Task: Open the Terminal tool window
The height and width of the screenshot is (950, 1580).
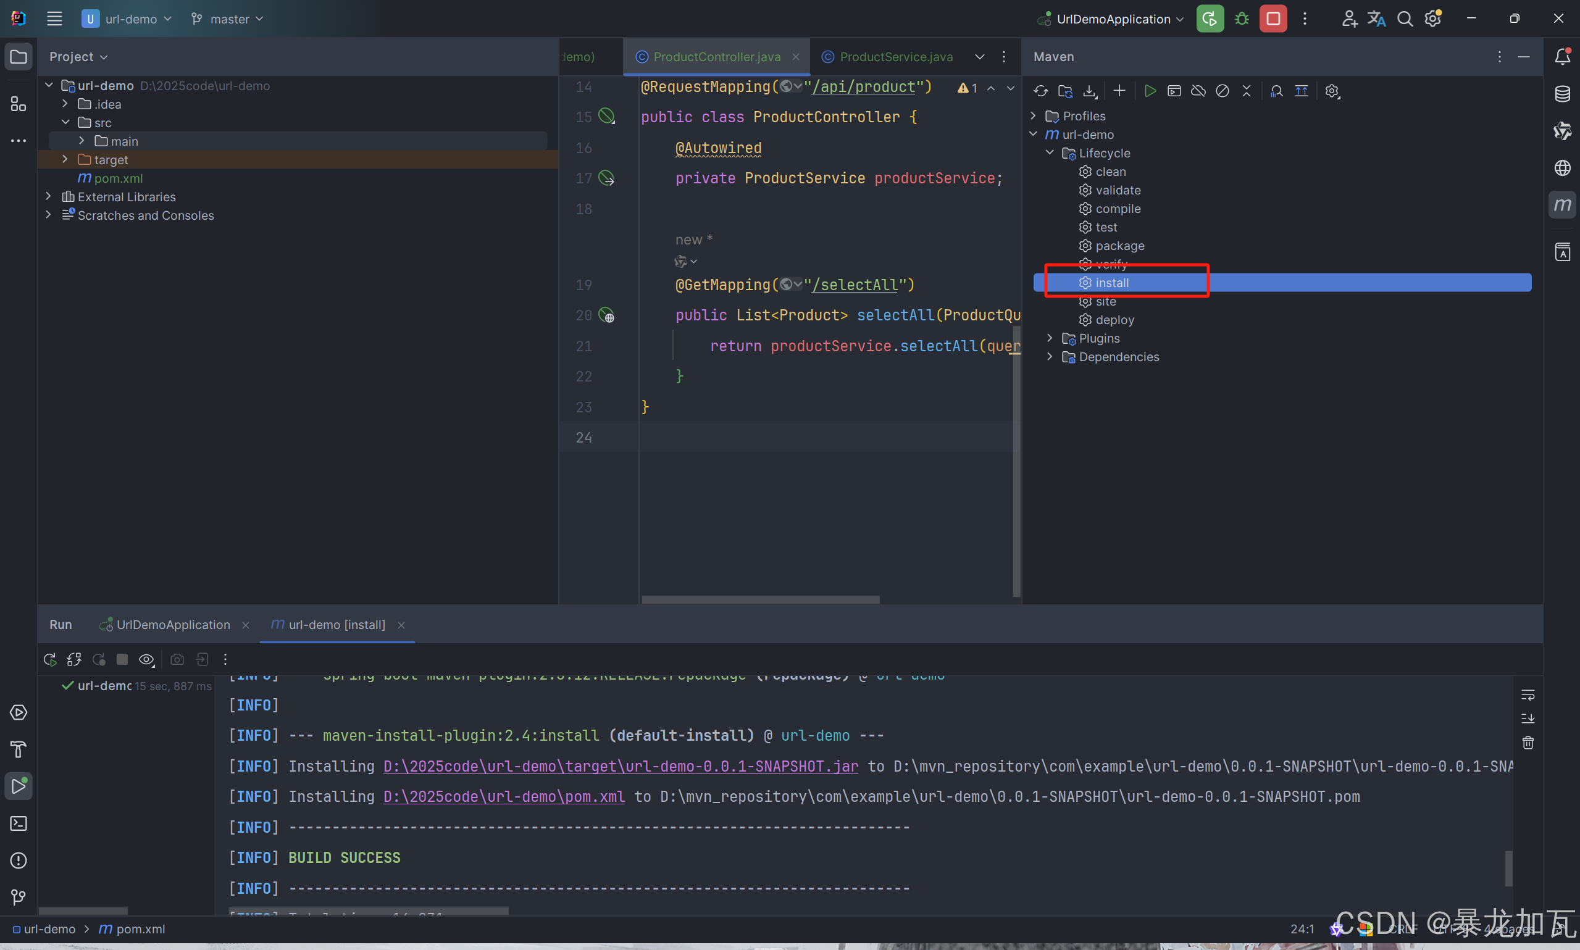Action: click(19, 823)
